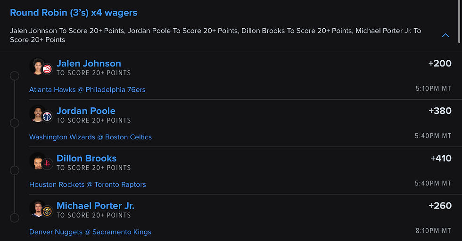Screen dimensions: 462x241
Task: Open Atlanta Hawks @ Philadelphia 76ers game
Action: pos(87,89)
